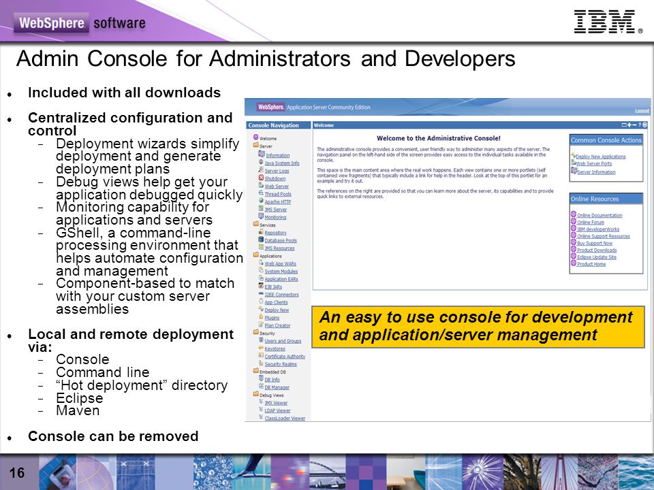The image size is (654, 490).
Task: Click the Web Server icon in navigation
Action: pyautogui.click(x=261, y=185)
